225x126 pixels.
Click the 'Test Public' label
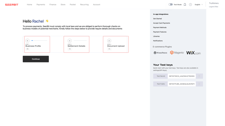click(x=161, y=84)
